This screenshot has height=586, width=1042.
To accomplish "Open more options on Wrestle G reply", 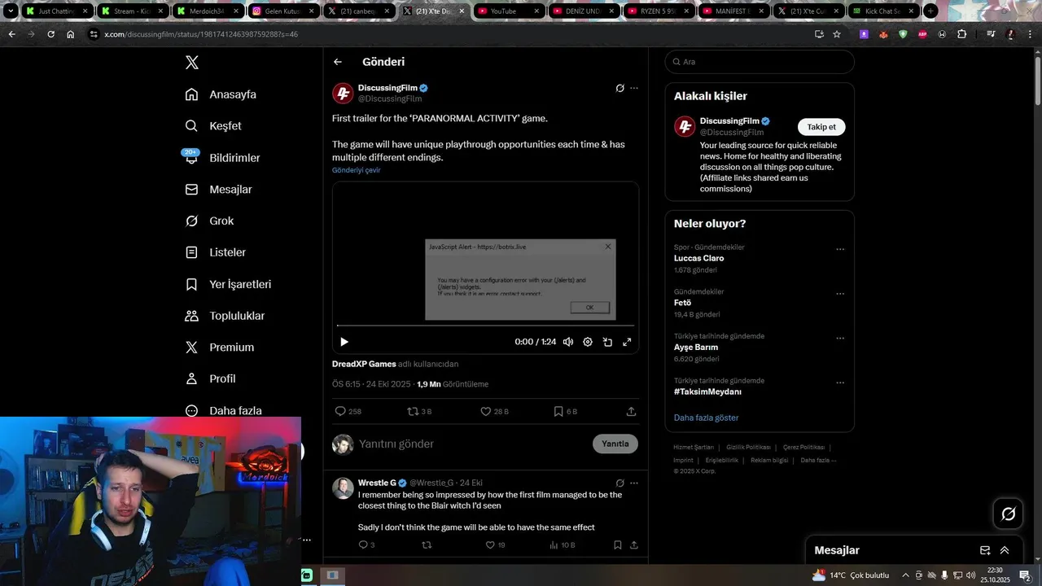I will 634,483.
